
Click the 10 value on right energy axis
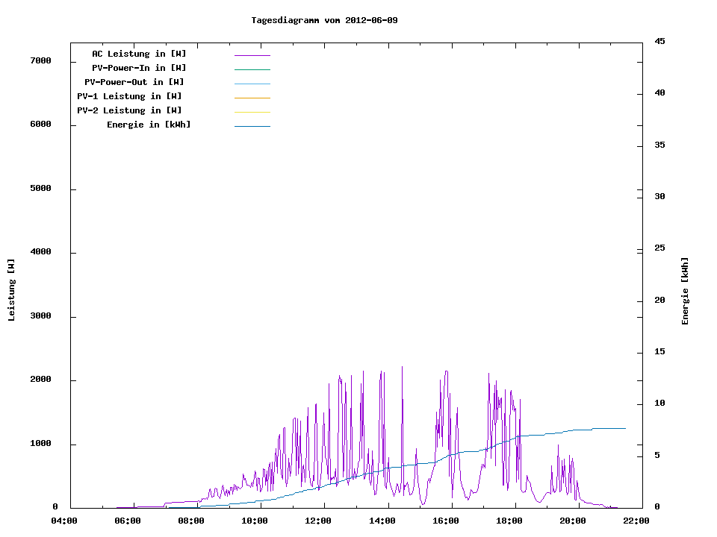659,403
